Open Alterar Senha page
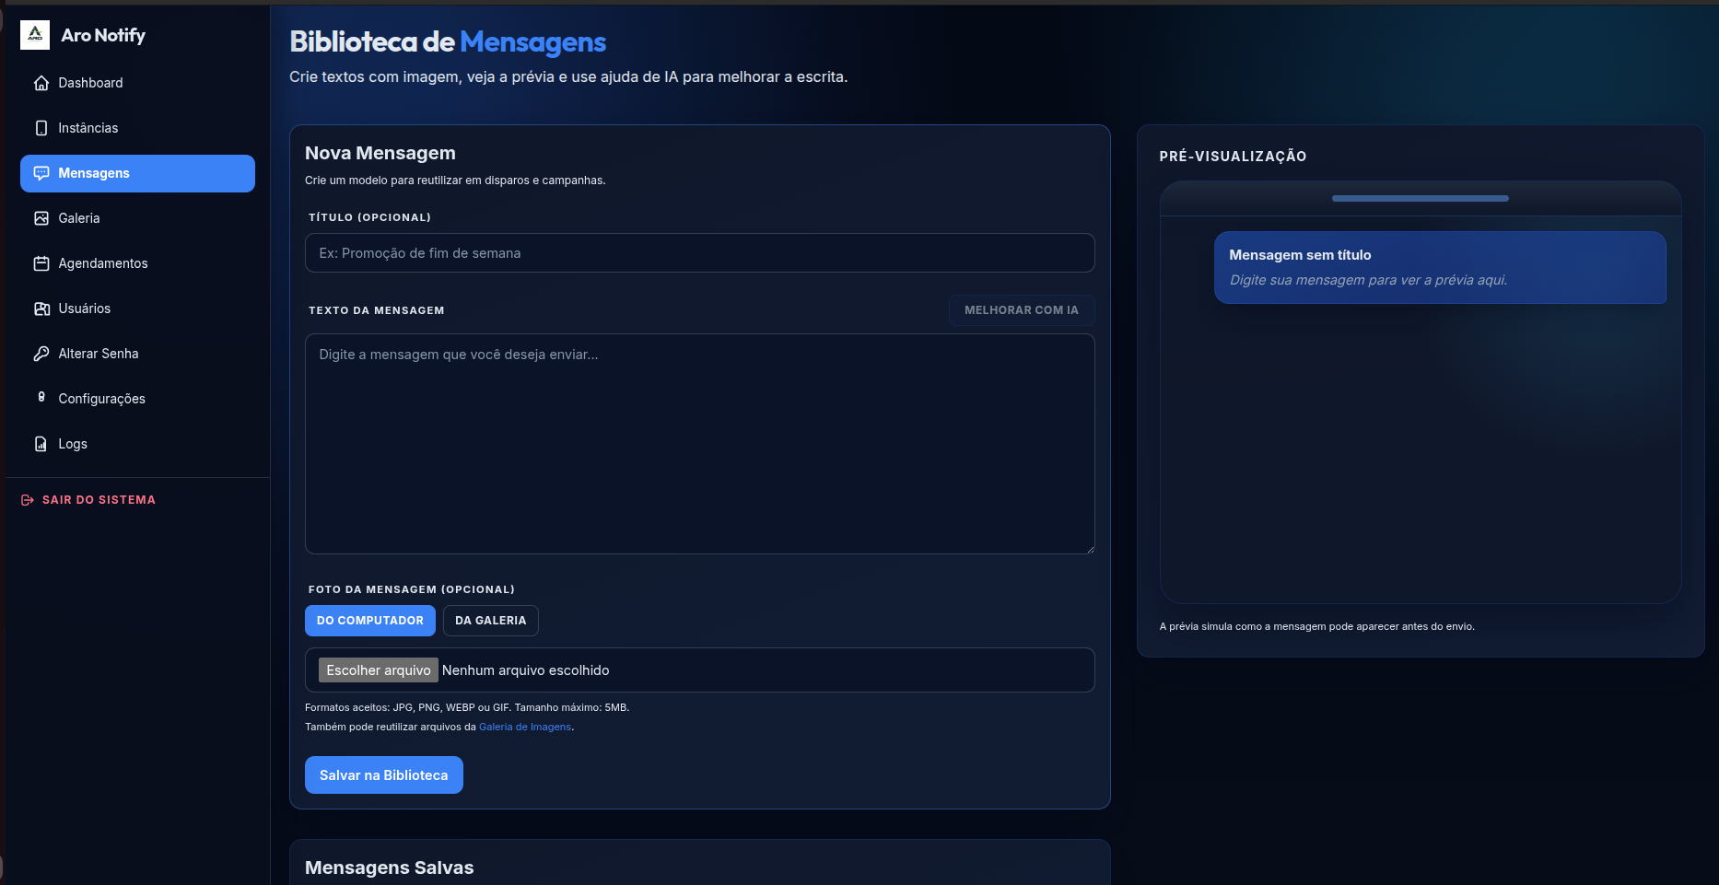 point(137,354)
